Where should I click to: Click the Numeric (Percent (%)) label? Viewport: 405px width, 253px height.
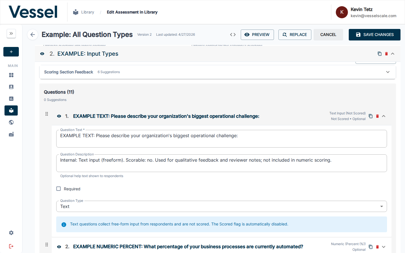348,244
